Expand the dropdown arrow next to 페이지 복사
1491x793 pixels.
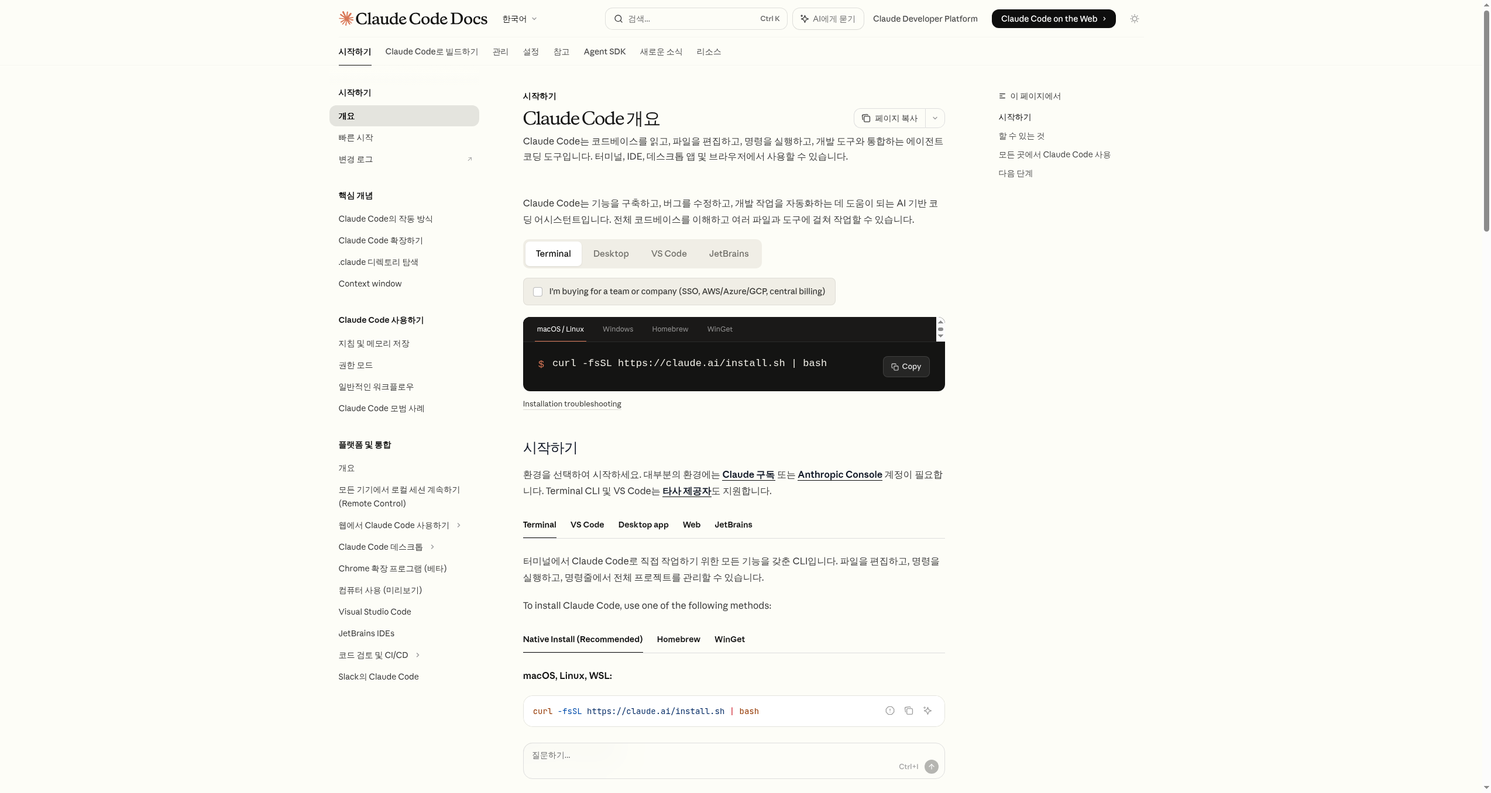pyautogui.click(x=935, y=118)
